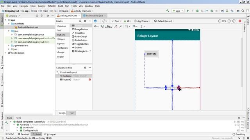Screen dimensions: 250x140
Task: Switch to MainActivity.java tab
Action: coord(95,16)
